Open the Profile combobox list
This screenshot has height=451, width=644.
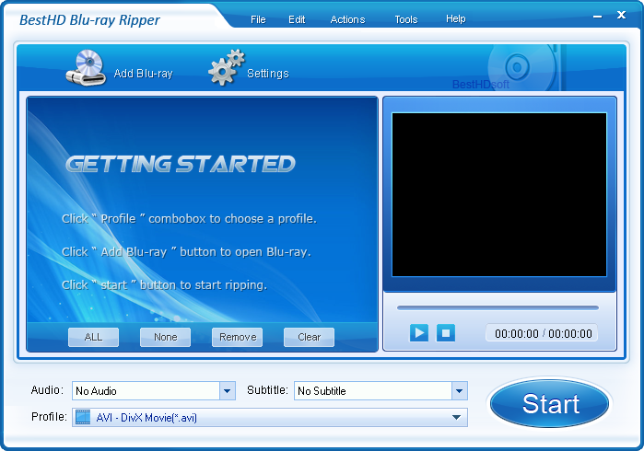pos(456,418)
